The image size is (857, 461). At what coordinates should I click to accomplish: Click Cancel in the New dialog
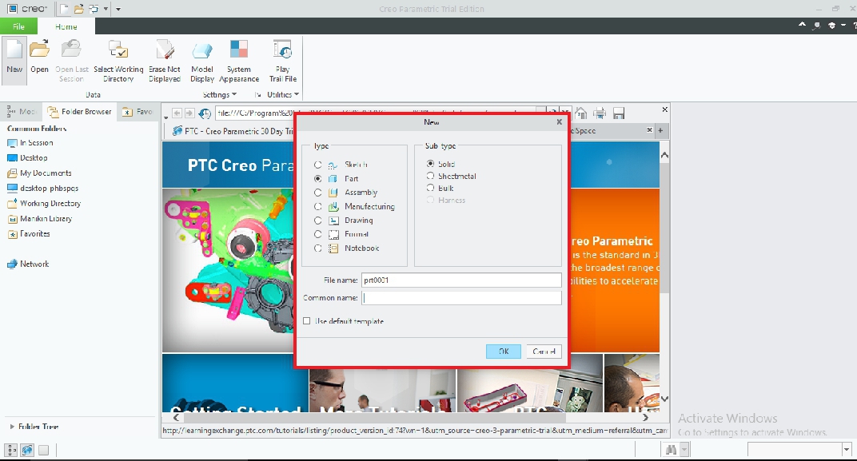click(x=544, y=351)
